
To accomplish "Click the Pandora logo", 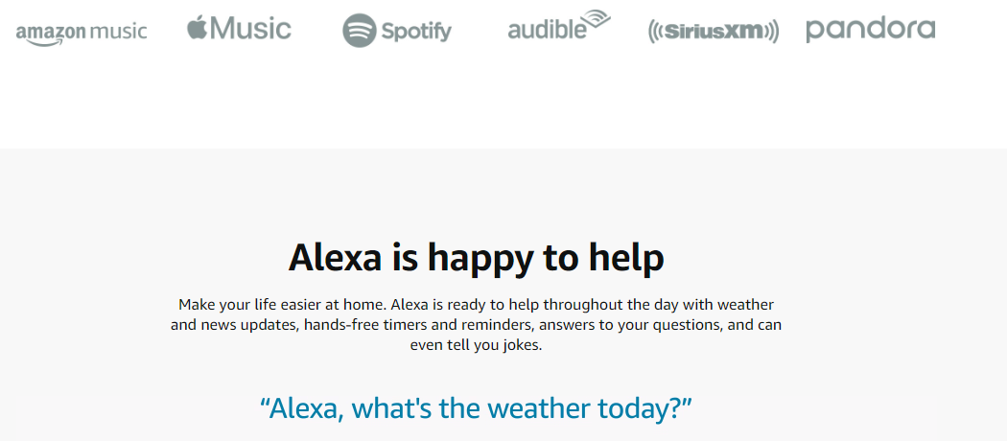I will click(870, 30).
